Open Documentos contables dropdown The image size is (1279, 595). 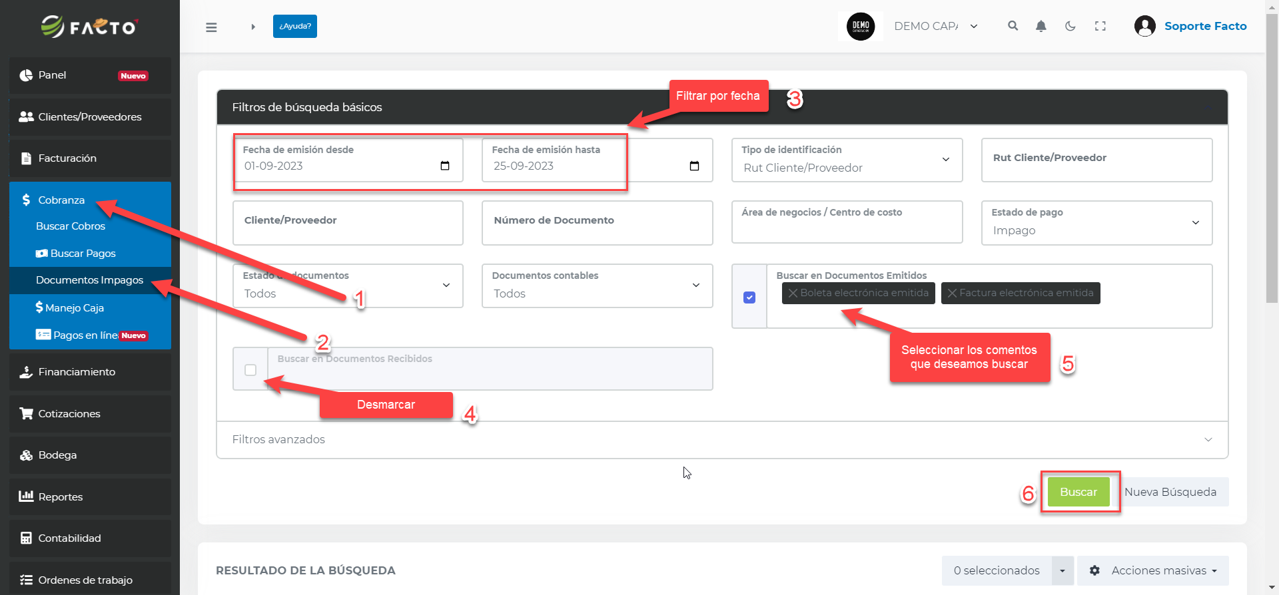point(596,286)
